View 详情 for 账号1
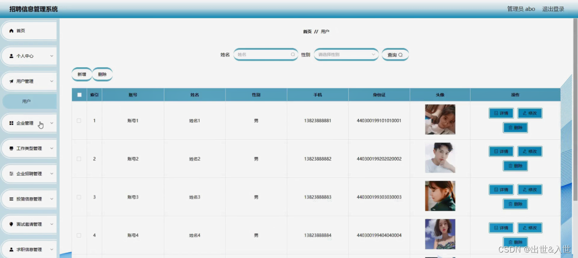The image size is (578, 258). 501,113
